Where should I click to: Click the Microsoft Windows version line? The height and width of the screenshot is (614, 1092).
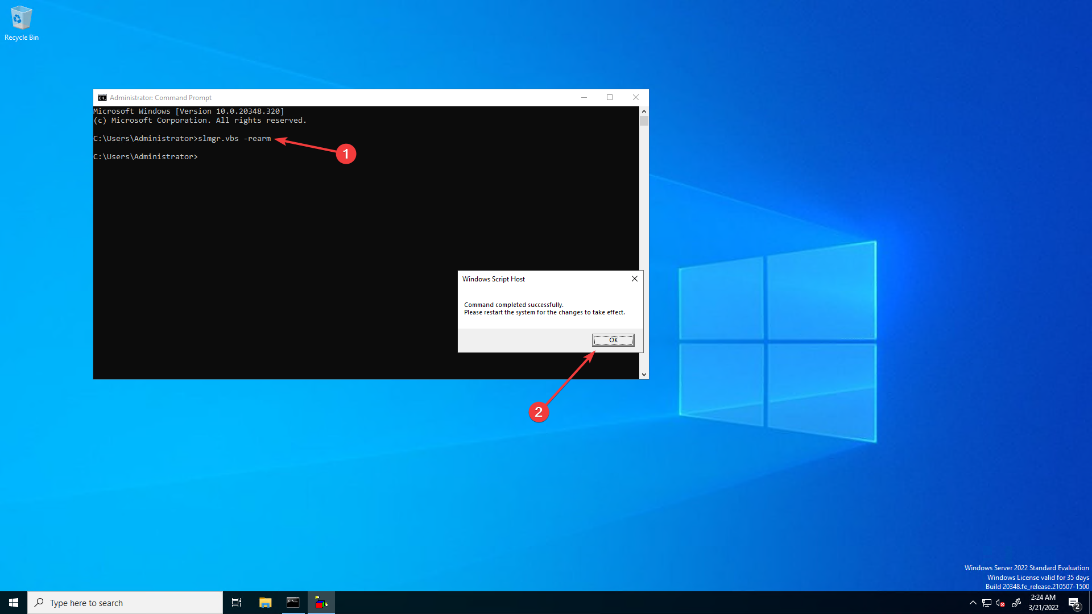[189, 111]
